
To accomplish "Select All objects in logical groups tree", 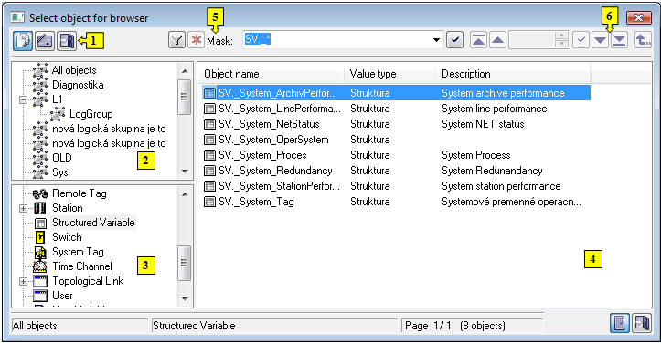I will (74, 70).
